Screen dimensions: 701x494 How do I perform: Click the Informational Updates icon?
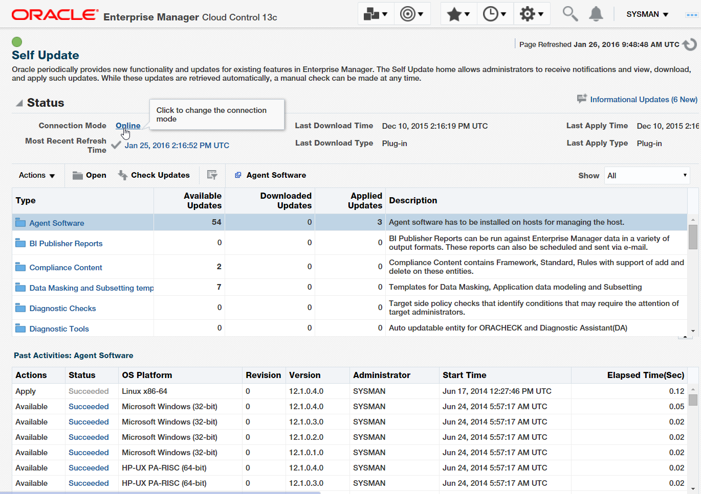[x=582, y=99]
